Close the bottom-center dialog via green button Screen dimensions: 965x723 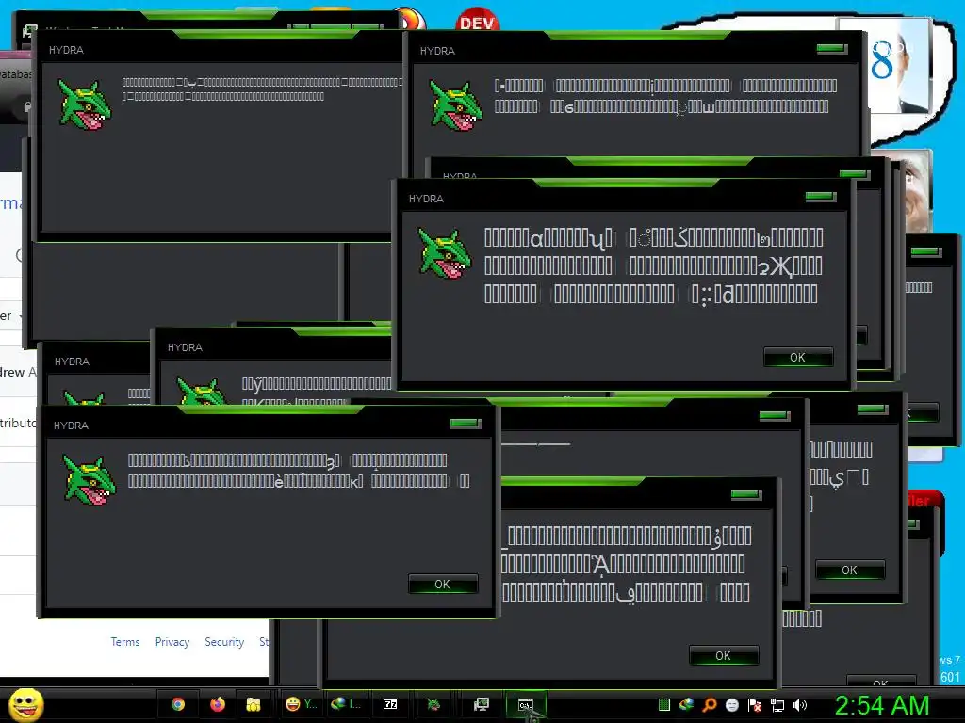pos(746,495)
